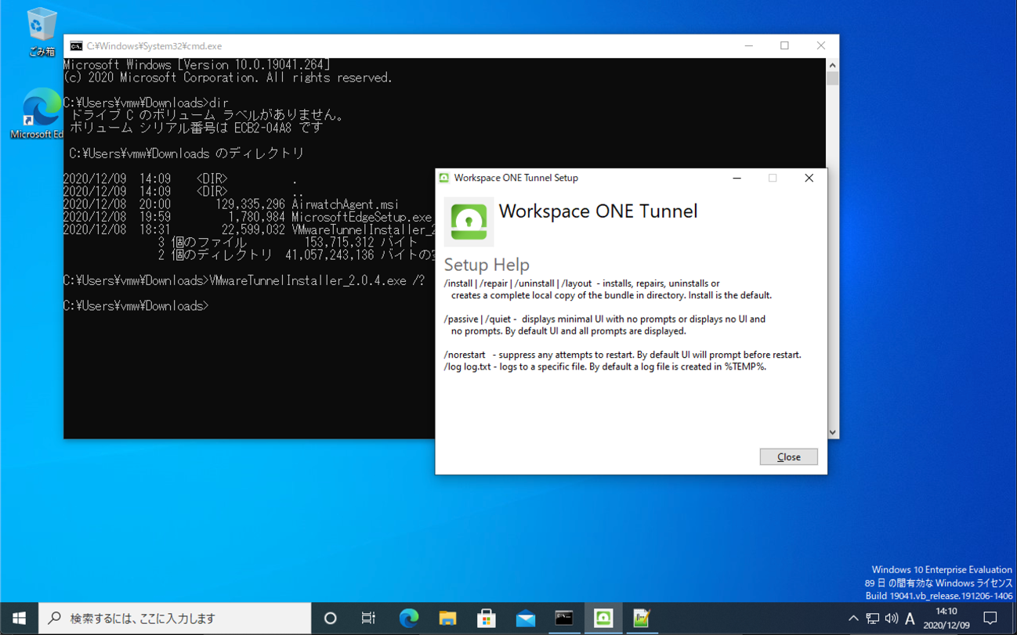Viewport: 1017px width, 635px height.
Task: Click the /log log.txt help line
Action: [605, 366]
